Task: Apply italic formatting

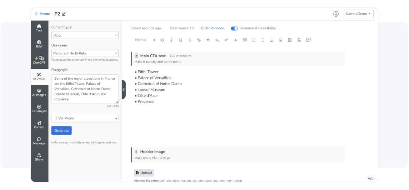Action: click(x=172, y=40)
